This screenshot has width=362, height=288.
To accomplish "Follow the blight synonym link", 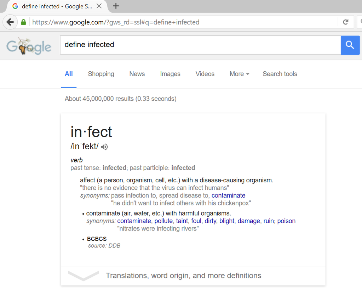I will pos(227,221).
